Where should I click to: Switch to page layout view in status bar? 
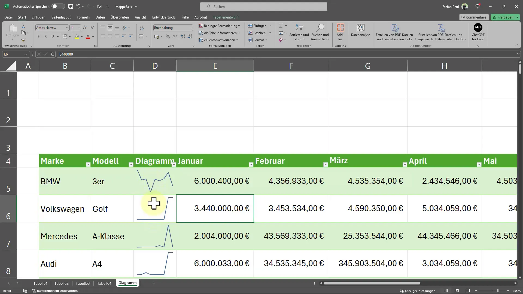(x=457, y=291)
